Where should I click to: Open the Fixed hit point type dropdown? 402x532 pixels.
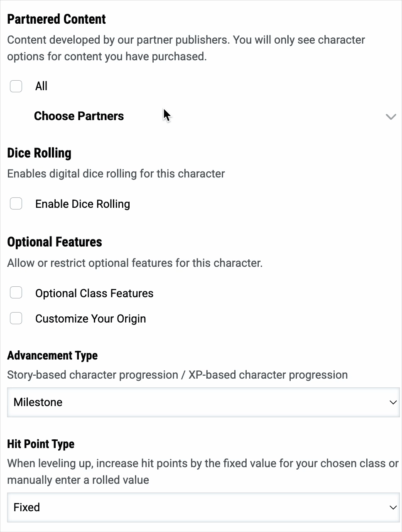(203, 507)
